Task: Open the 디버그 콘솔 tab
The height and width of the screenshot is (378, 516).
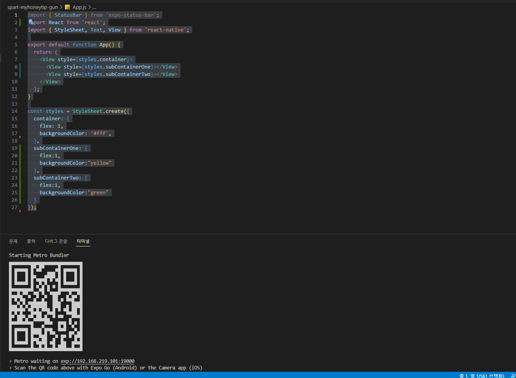Action: (x=56, y=241)
